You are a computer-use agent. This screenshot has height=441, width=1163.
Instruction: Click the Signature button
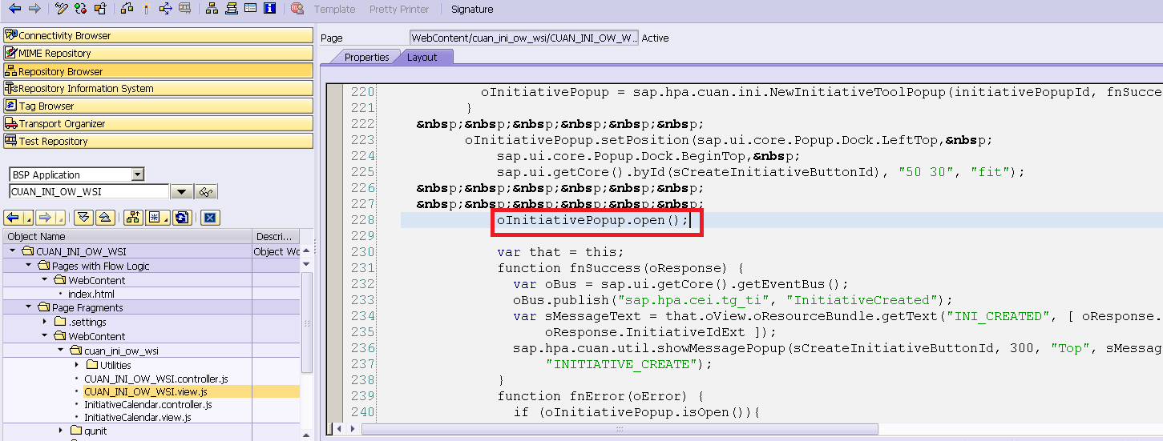(x=472, y=9)
